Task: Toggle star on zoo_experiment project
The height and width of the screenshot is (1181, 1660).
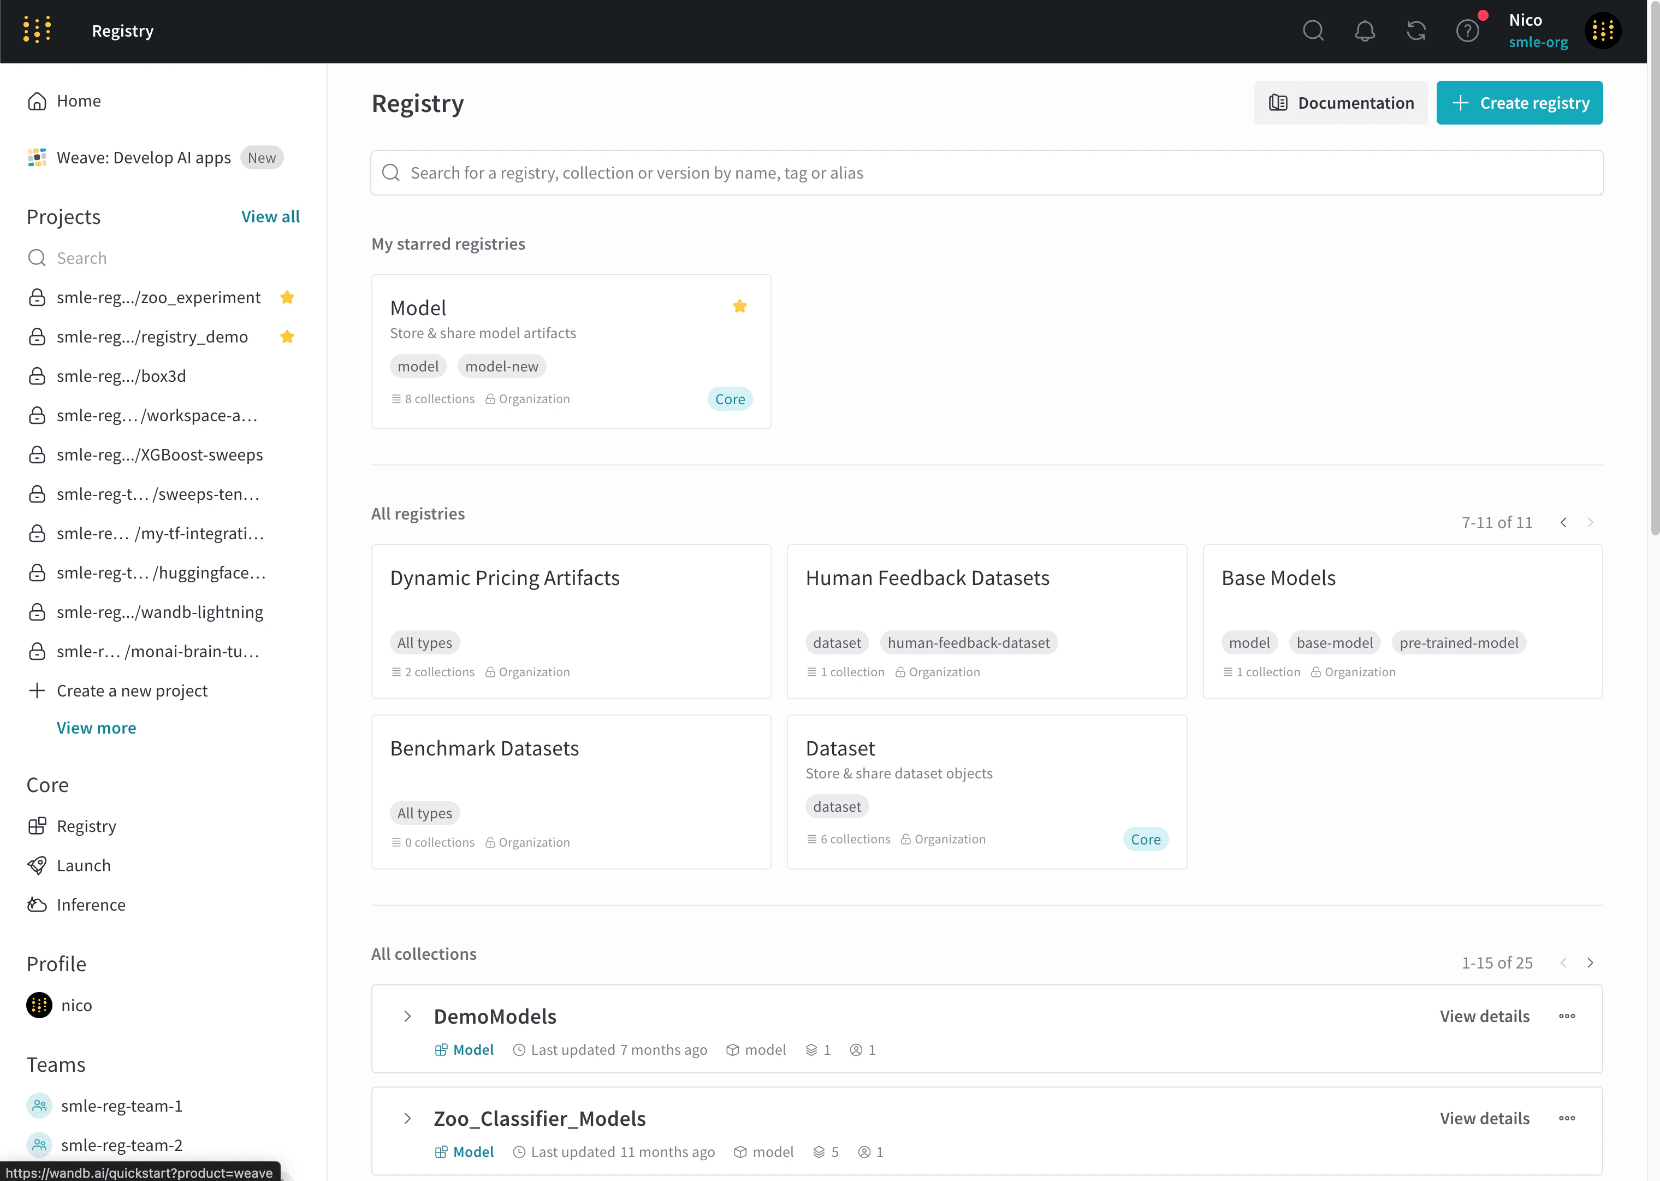Action: click(x=287, y=297)
